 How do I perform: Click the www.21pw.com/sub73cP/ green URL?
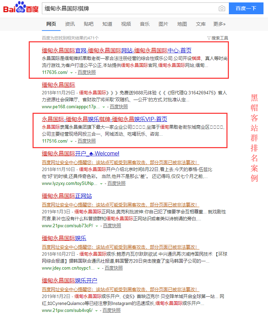tap(68, 226)
